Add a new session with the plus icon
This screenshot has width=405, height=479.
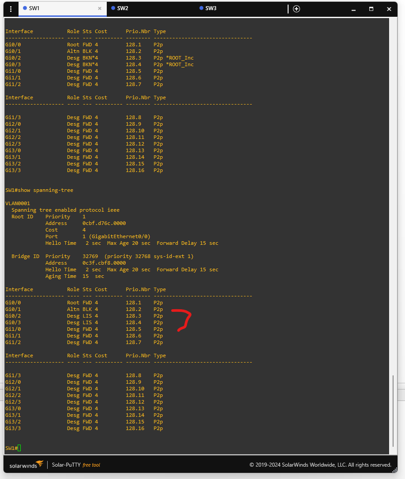point(296,9)
